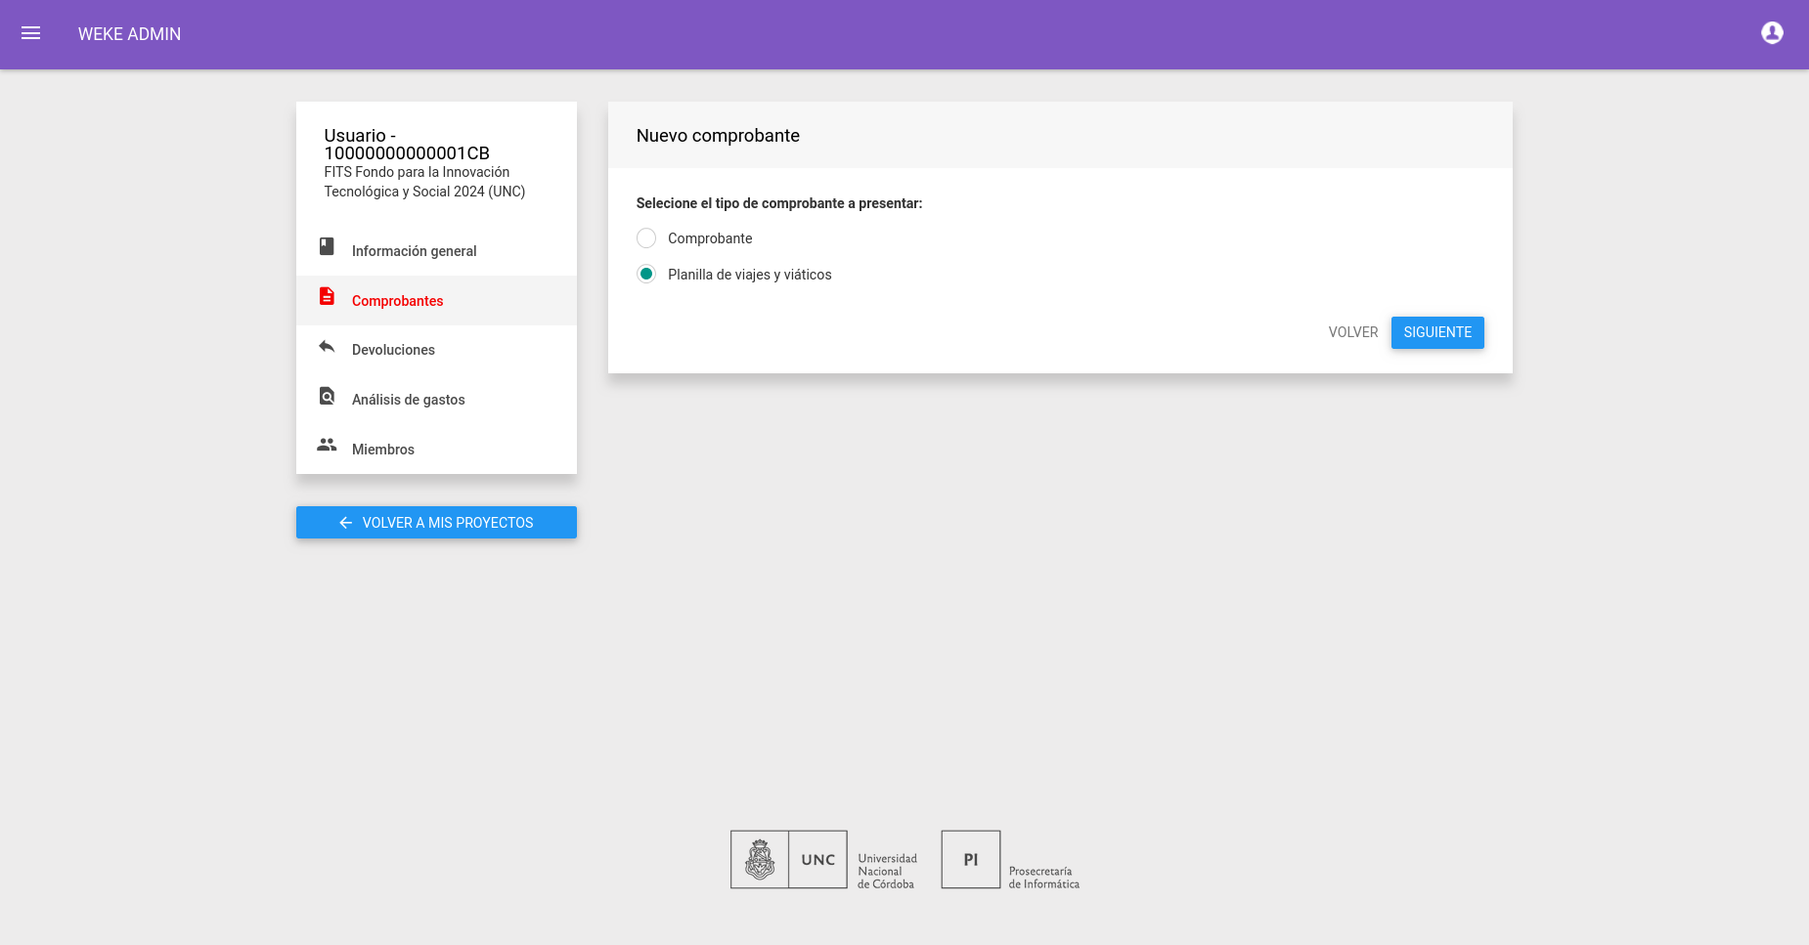Click the SIGUIENTE button
The height and width of the screenshot is (945, 1809).
[x=1437, y=332]
